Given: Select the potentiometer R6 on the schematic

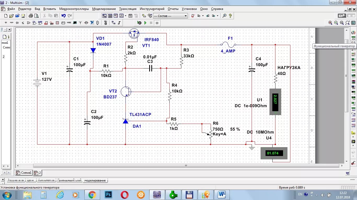Looking at the screenshot, I should [210, 134].
